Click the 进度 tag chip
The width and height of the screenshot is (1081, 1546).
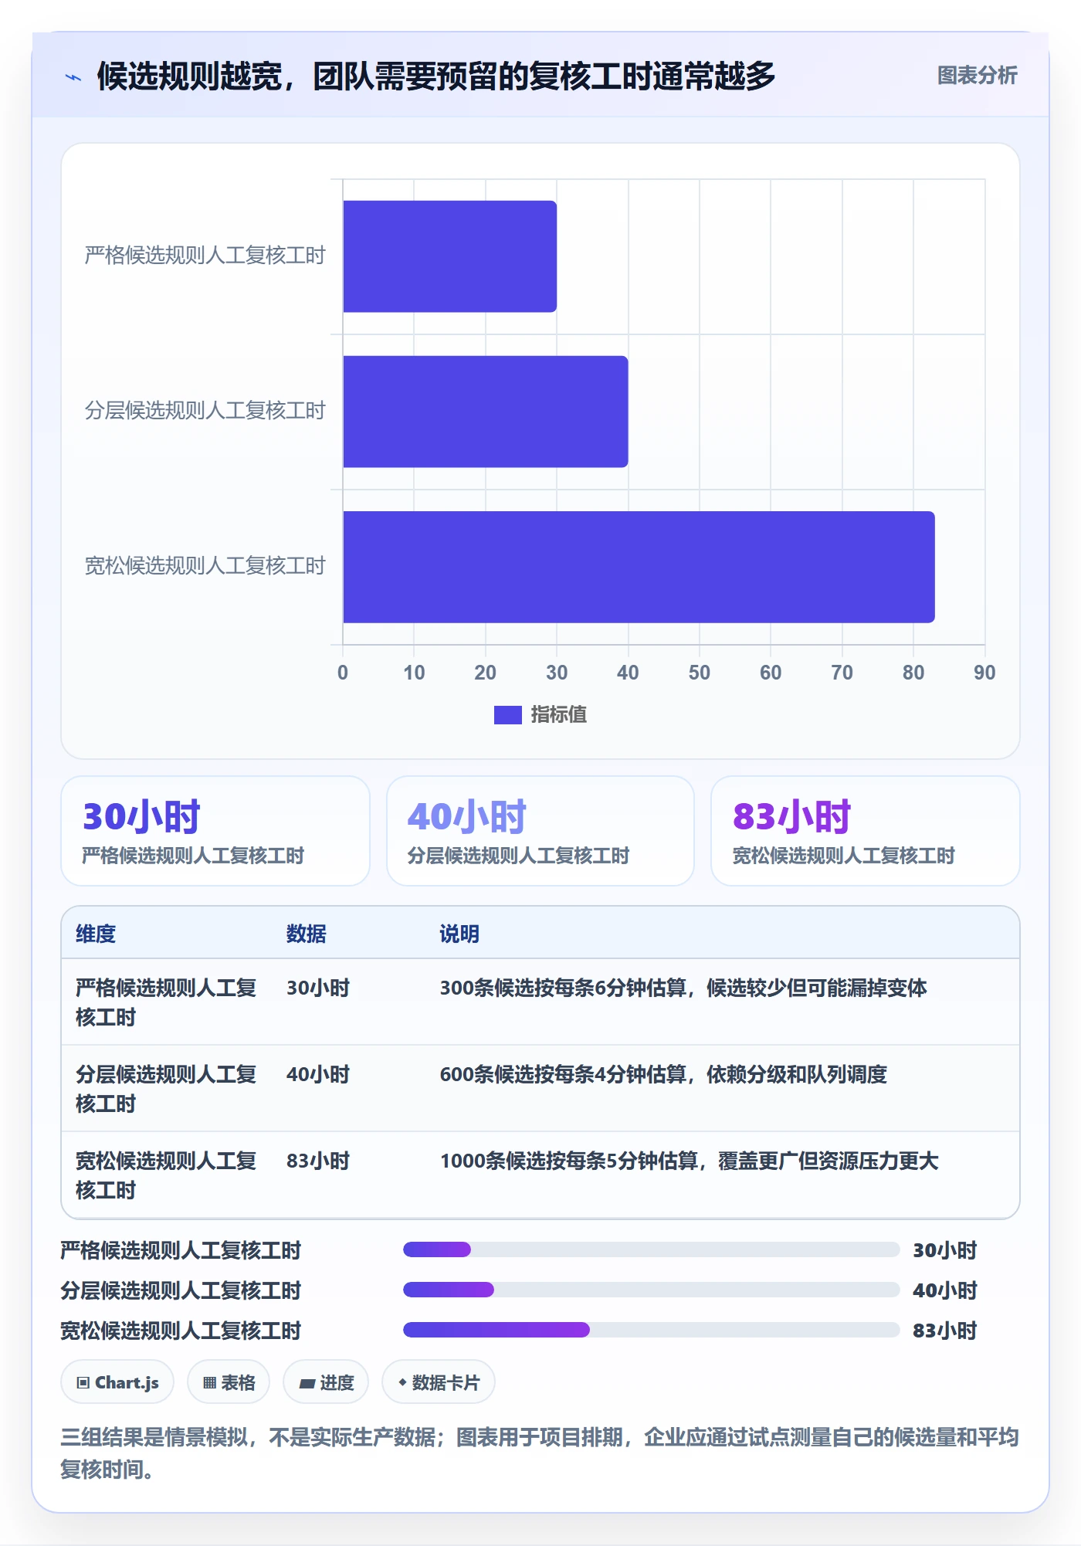click(x=326, y=1382)
